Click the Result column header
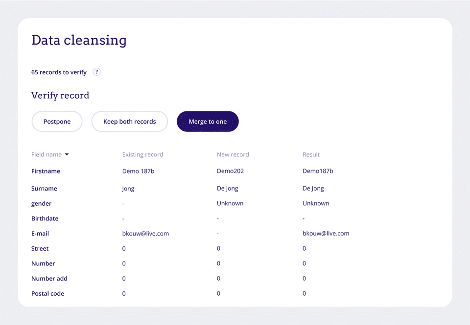Image resolution: width=470 pixels, height=325 pixels. click(311, 154)
